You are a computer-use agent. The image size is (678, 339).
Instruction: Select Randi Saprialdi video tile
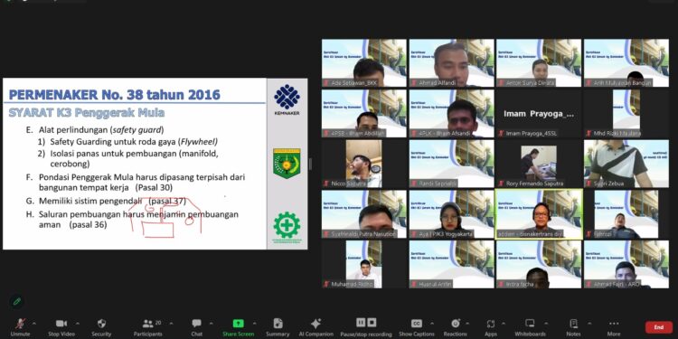[x=451, y=164]
